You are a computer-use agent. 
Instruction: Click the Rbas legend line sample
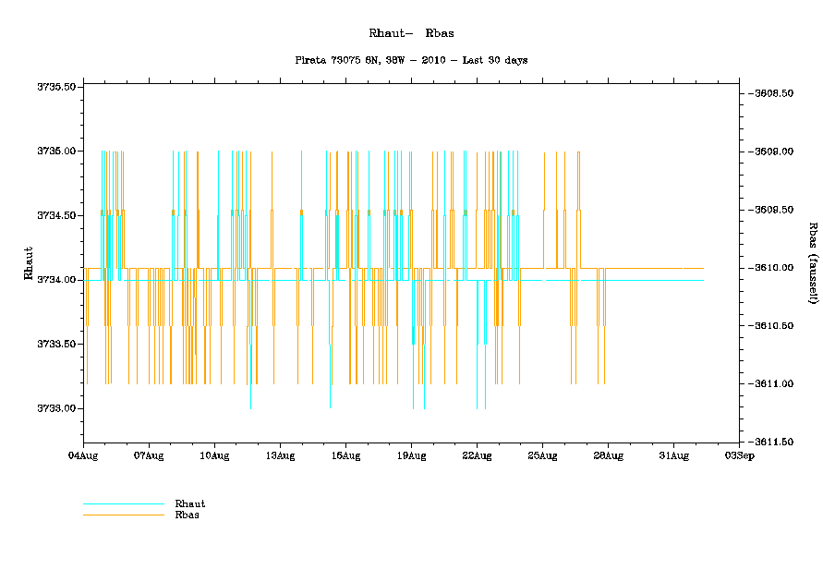tap(123, 515)
